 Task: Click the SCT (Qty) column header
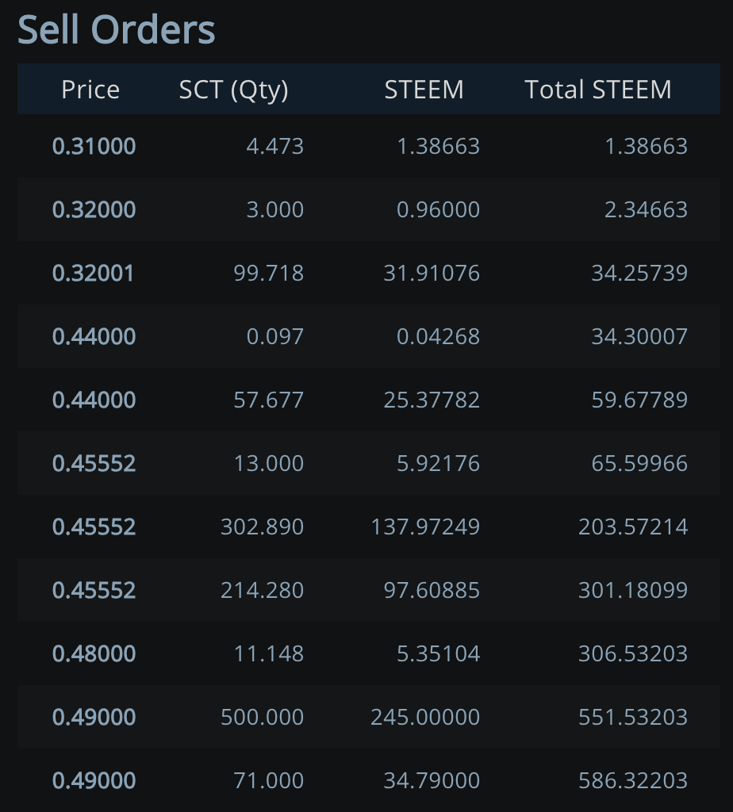coord(233,90)
